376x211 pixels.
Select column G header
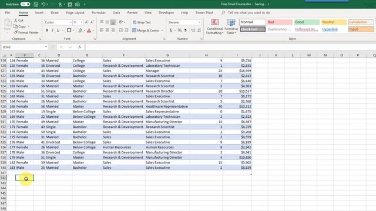167,55
